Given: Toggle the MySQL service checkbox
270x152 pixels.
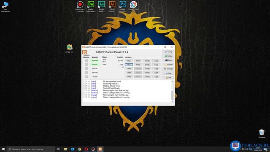Looking at the screenshot, I should [x=86, y=65].
